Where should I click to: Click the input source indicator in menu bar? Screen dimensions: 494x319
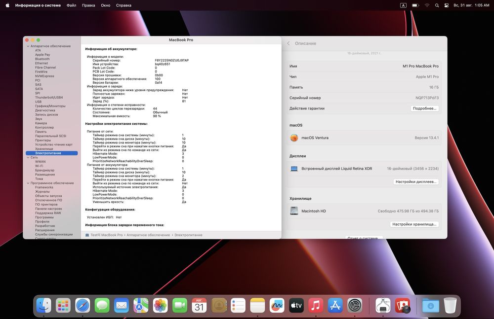[x=403, y=5]
